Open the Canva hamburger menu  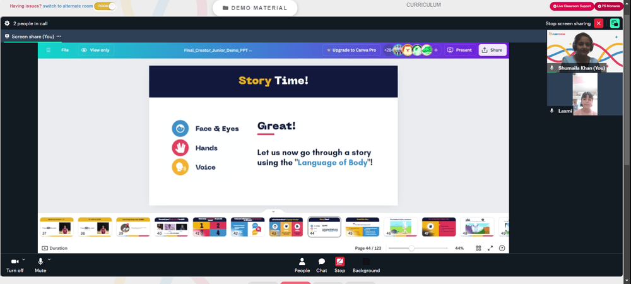click(x=49, y=50)
